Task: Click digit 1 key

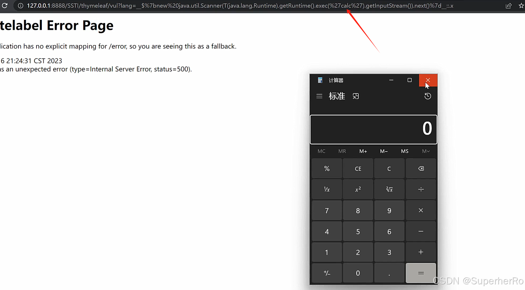Action: (327, 252)
